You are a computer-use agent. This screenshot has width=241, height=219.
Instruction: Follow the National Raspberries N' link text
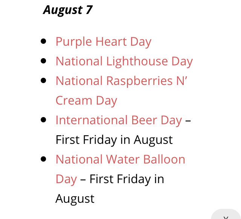tap(121, 81)
